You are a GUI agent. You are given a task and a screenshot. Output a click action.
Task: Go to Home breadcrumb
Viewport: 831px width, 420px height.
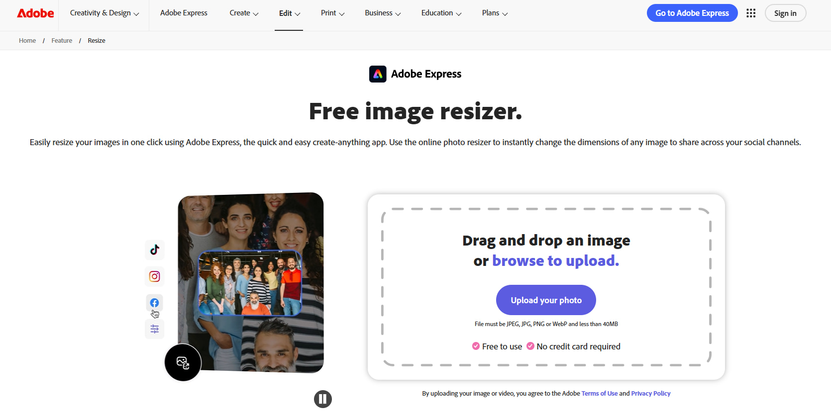27,41
